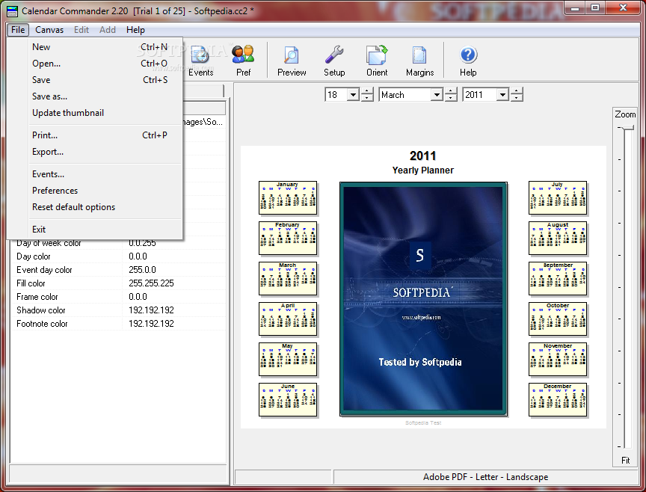The height and width of the screenshot is (492, 646).
Task: Expand the month dropdown showing March
Action: tap(437, 95)
